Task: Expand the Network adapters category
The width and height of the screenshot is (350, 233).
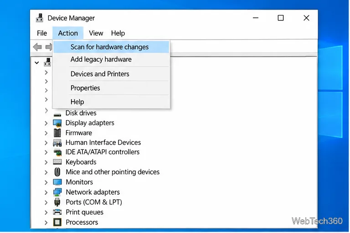Action: [46, 192]
